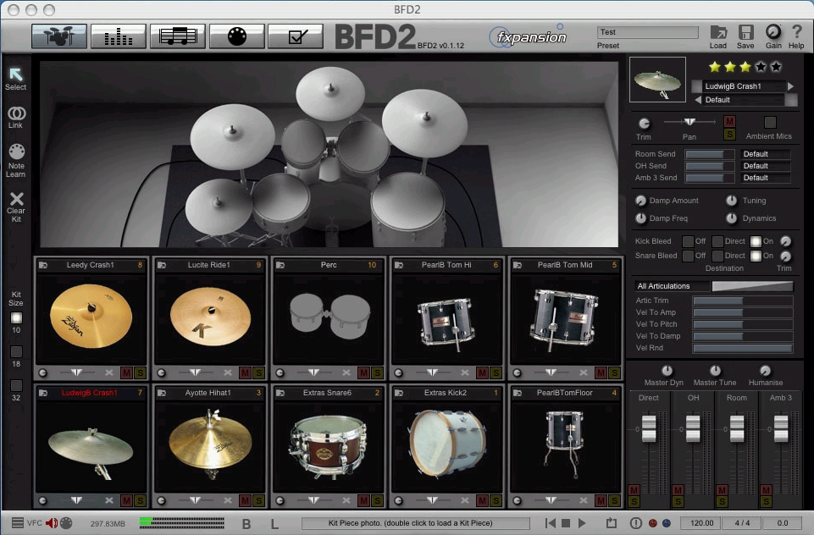Clear the Ayotte Hihat1 slot with its X
This screenshot has width=814, height=535.
coord(228,500)
